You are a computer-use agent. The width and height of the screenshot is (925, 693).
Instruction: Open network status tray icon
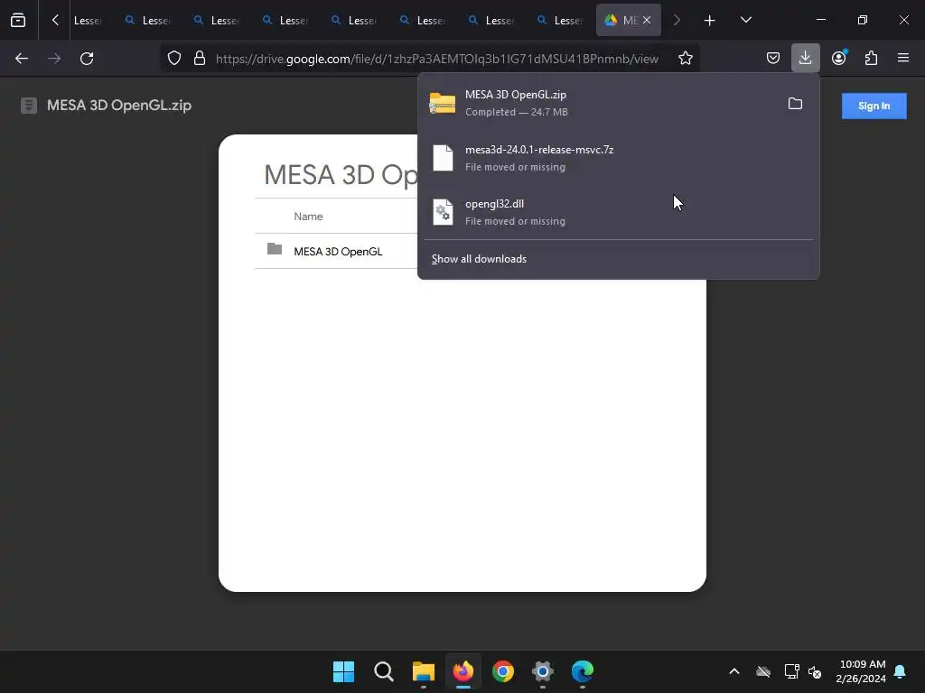pos(791,671)
